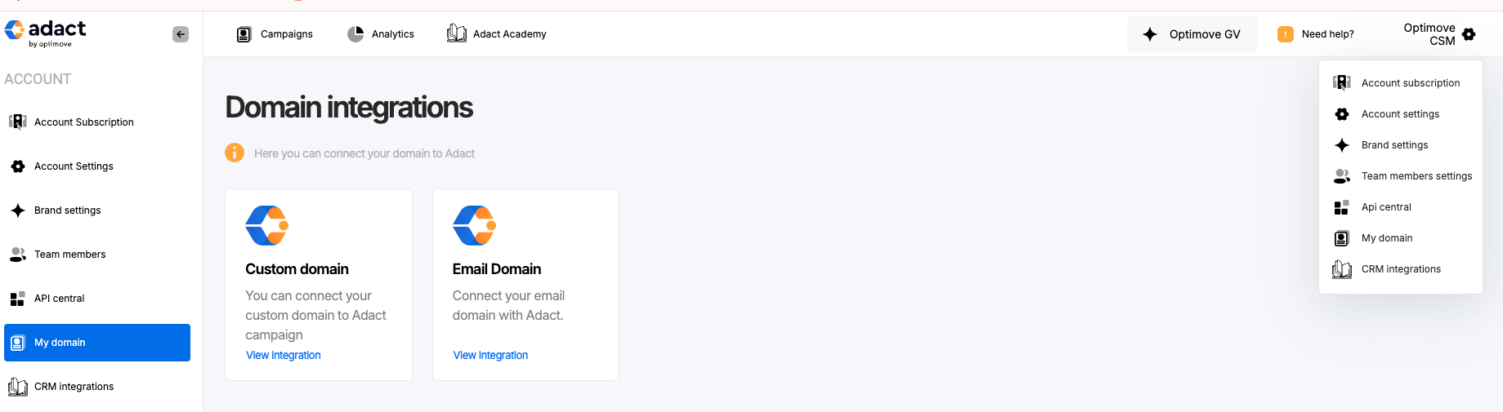This screenshot has height=412, width=1503.
Task: Click the Analytics pie chart icon
Action: (356, 34)
